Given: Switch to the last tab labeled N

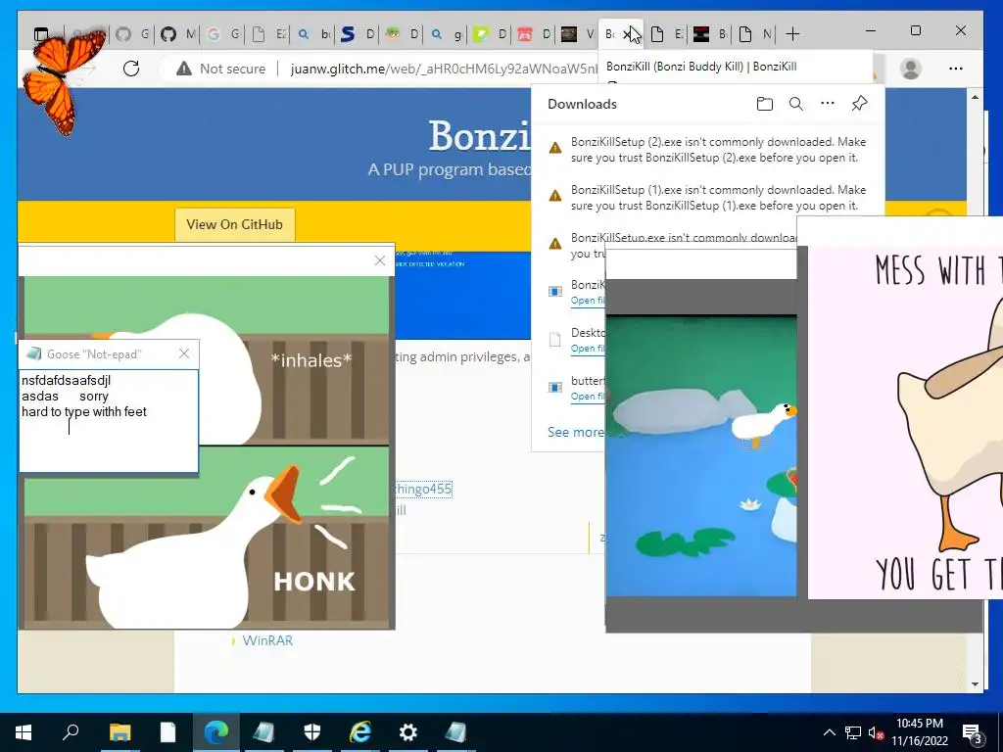Looking at the screenshot, I should pyautogui.click(x=755, y=34).
